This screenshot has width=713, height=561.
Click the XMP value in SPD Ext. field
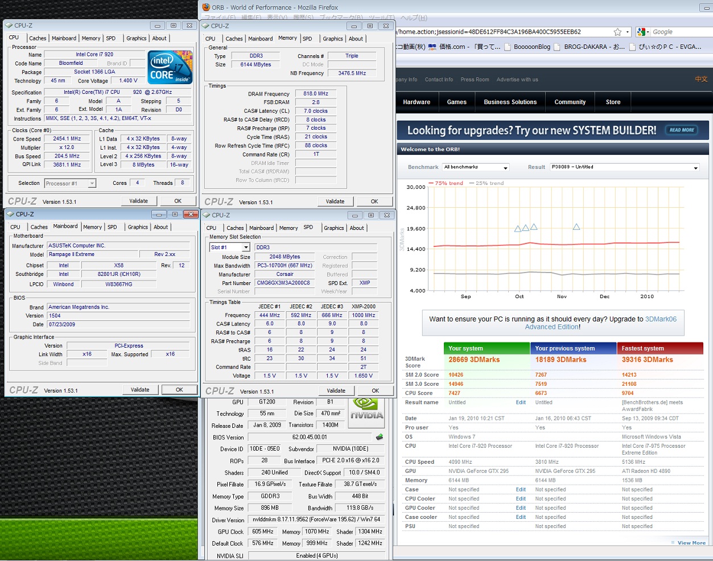pos(365,283)
